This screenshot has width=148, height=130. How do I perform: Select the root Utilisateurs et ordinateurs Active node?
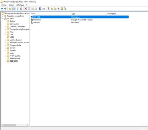[x=17, y=13]
